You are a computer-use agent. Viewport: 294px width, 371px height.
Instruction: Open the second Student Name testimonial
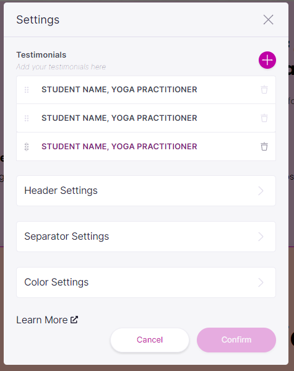146,118
